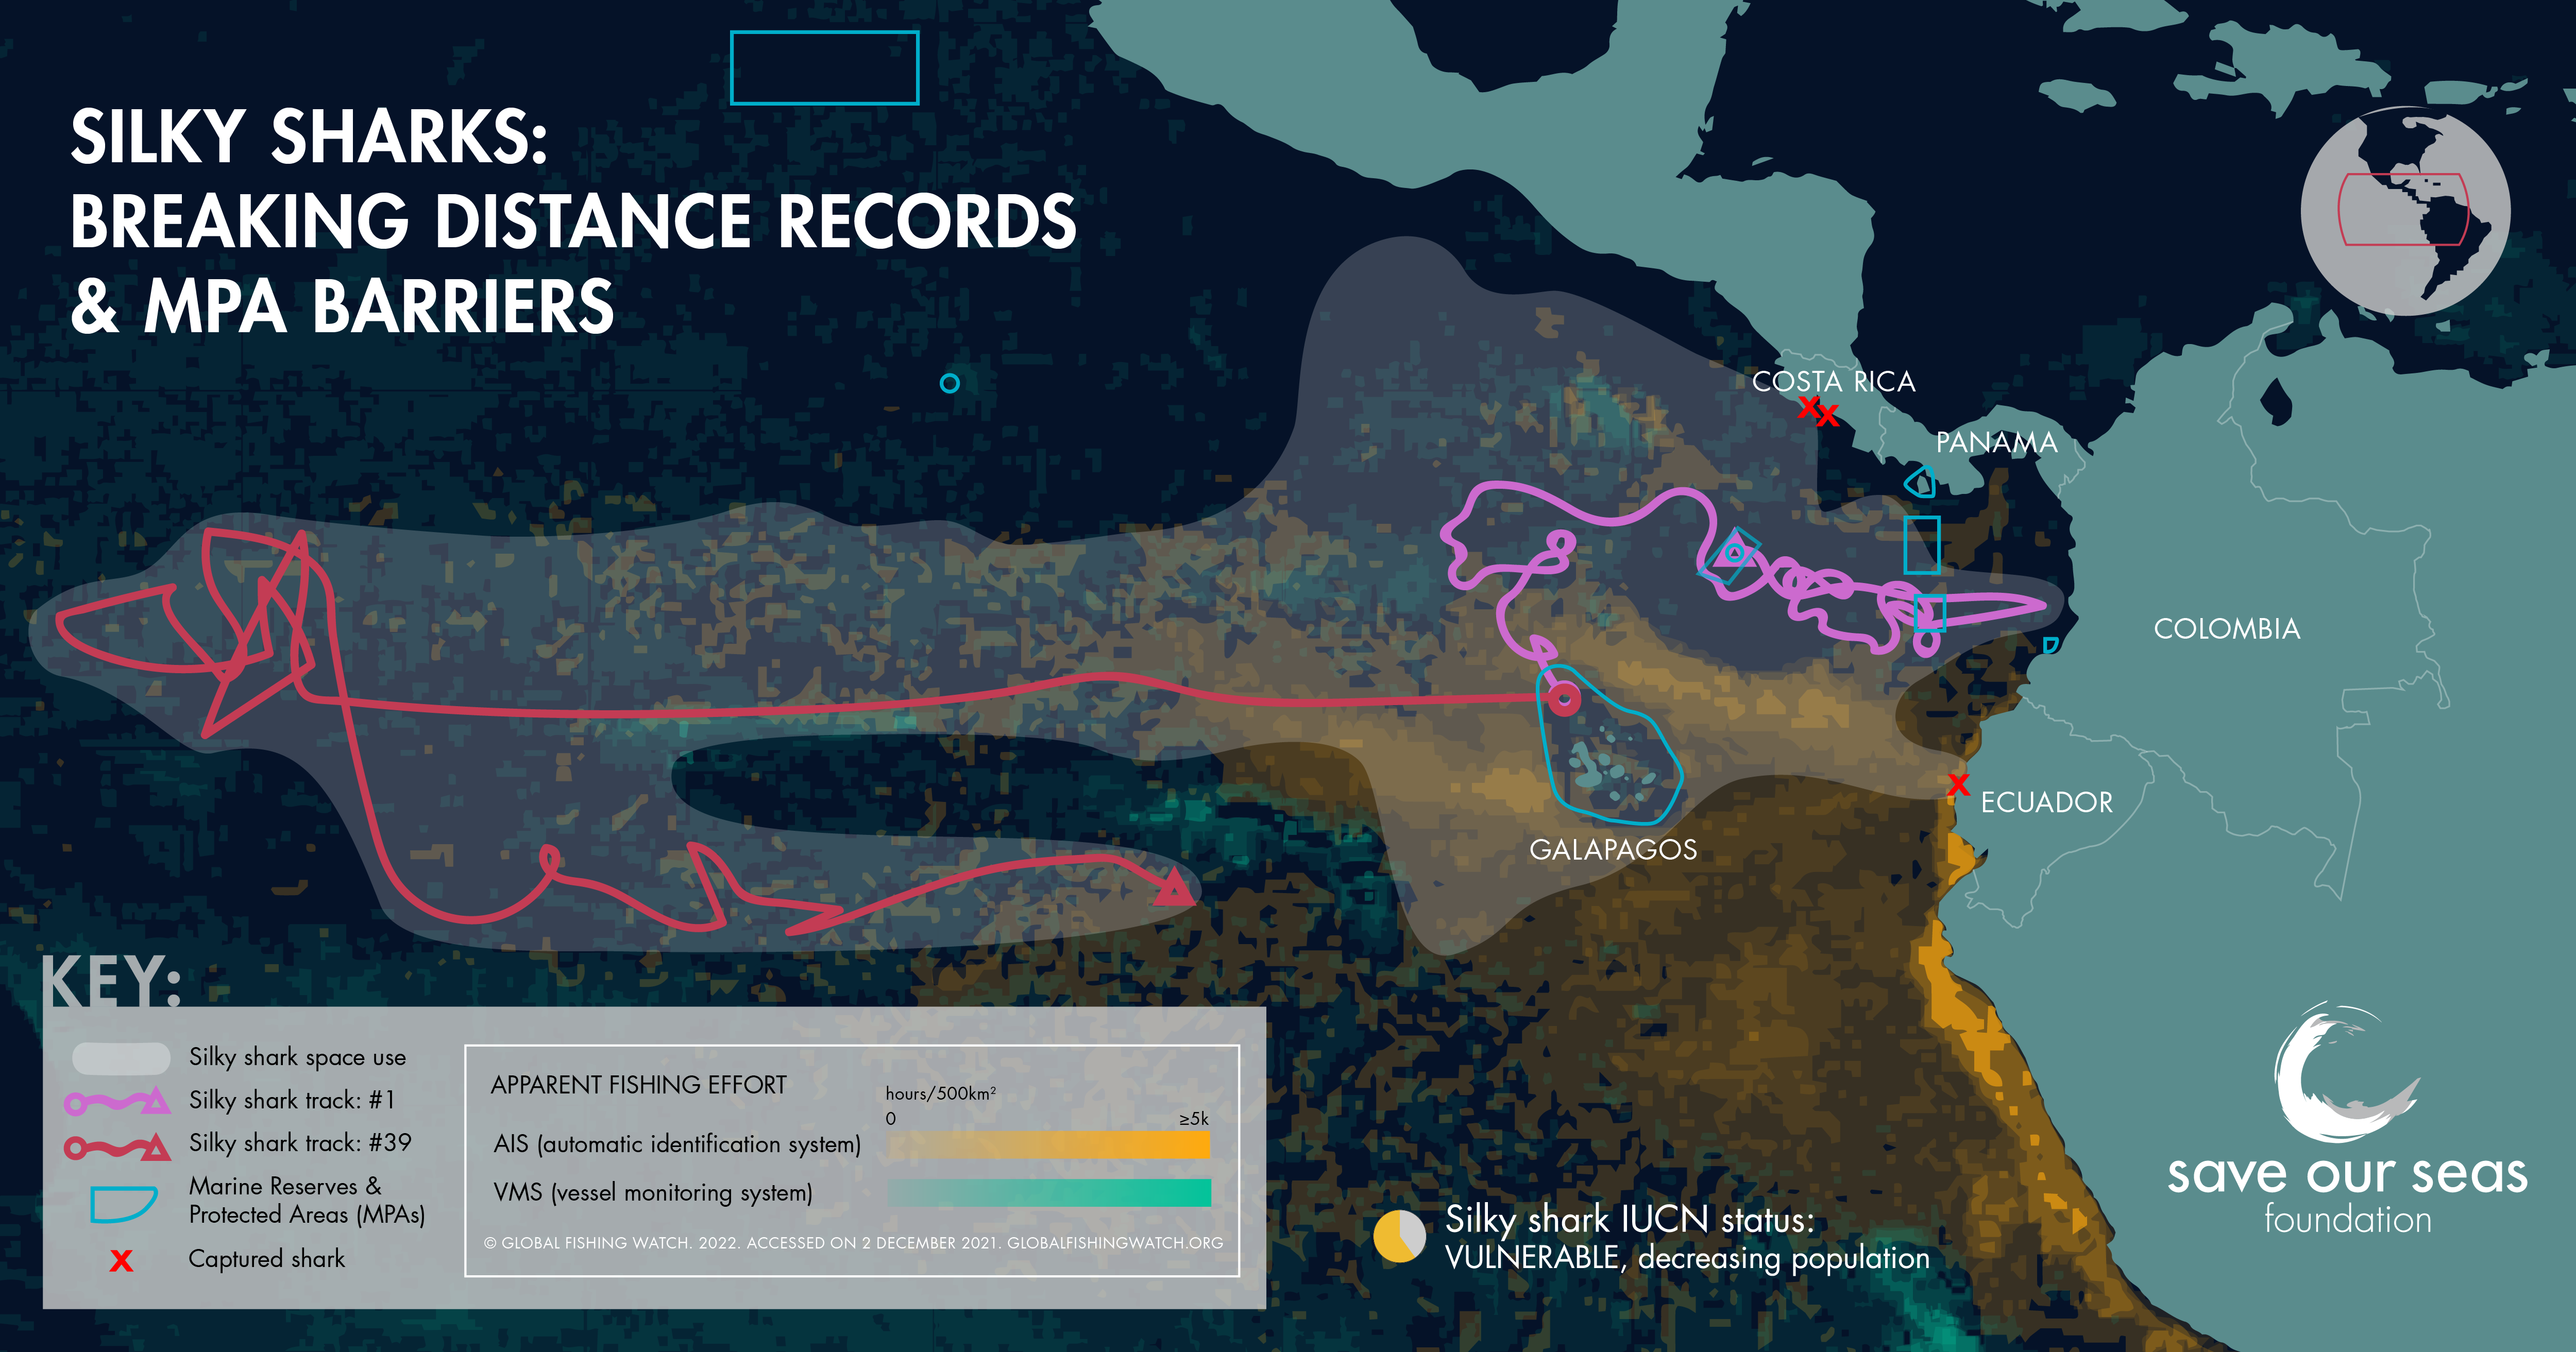Click the red circle start marker near Galapagos

tap(1564, 698)
